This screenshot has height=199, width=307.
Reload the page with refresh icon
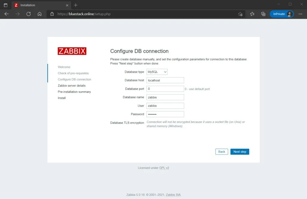click(x=28, y=14)
